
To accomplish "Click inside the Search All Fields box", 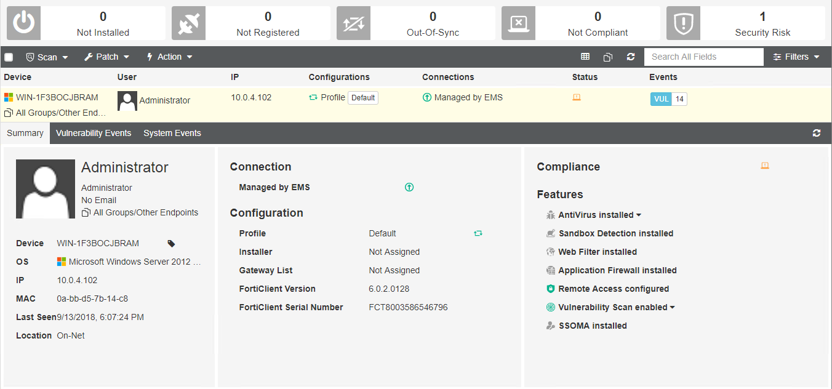I will click(703, 57).
